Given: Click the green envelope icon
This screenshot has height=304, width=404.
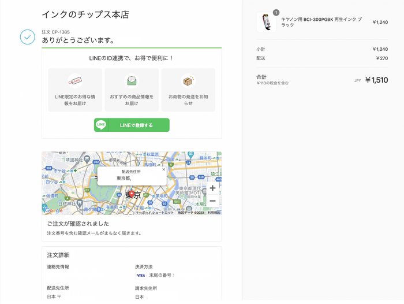Looking at the screenshot, I should pos(132,81).
